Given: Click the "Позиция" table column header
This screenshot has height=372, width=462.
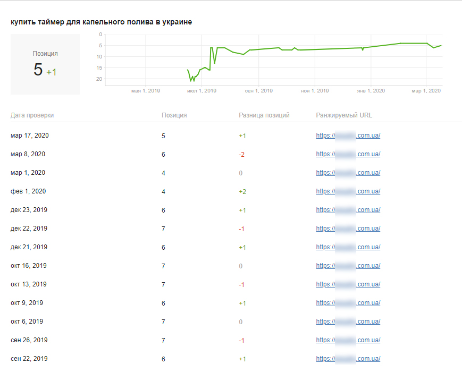Looking at the screenshot, I should 174,115.
